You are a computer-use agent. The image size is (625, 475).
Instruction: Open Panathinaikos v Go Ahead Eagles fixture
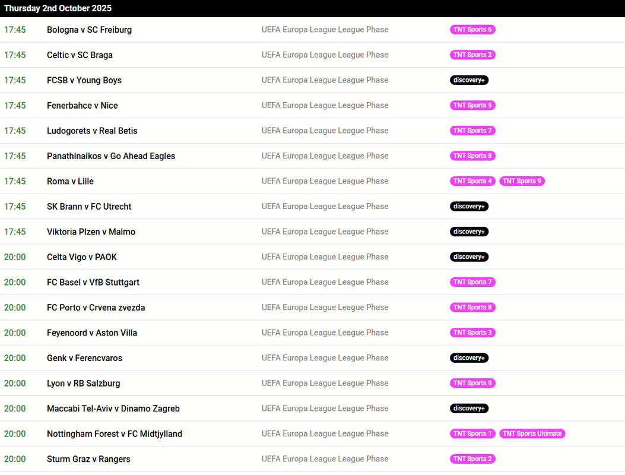pyautogui.click(x=111, y=156)
